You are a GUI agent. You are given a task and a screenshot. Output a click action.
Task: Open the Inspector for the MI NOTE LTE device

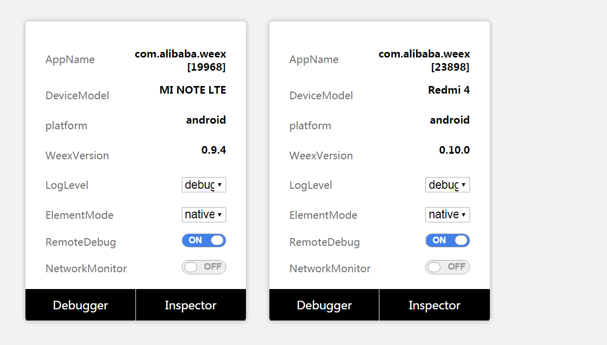[x=190, y=305]
